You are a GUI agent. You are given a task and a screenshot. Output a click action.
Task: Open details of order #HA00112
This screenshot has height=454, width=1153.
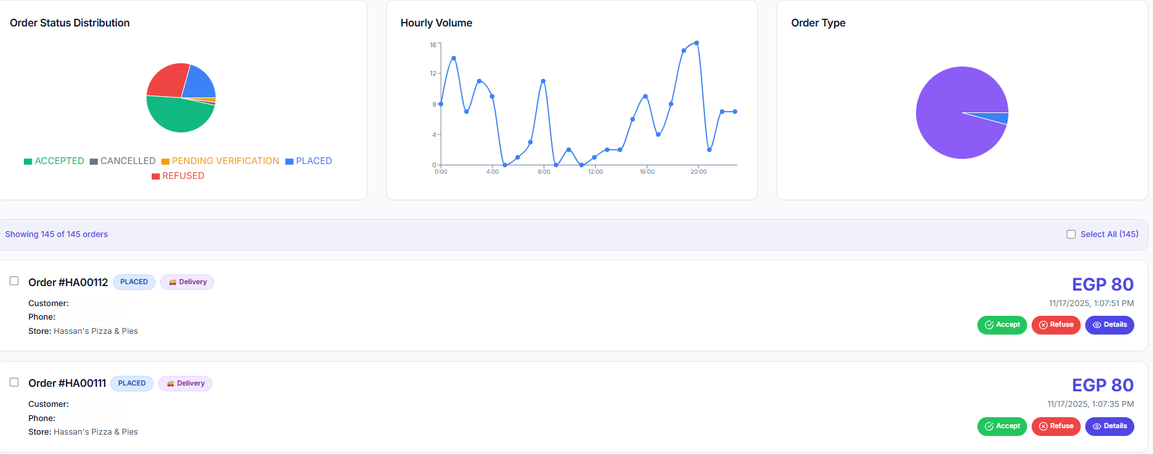coord(1110,325)
